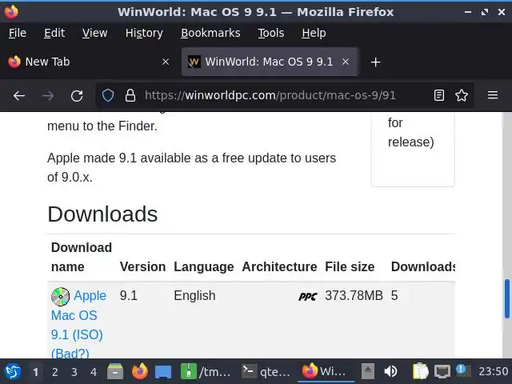Screen dimensions: 512x384
Task: Click the Language column header
Action: [x=204, y=266]
